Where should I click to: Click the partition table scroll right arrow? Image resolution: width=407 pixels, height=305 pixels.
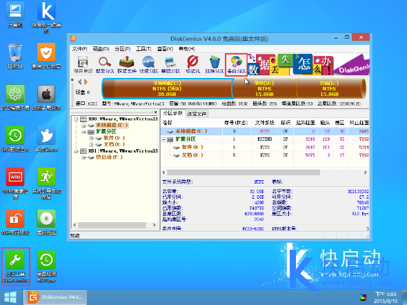(x=365, y=173)
